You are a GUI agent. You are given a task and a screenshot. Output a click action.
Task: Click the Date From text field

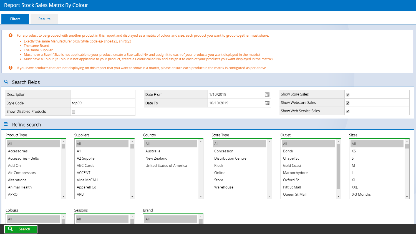[236, 94]
